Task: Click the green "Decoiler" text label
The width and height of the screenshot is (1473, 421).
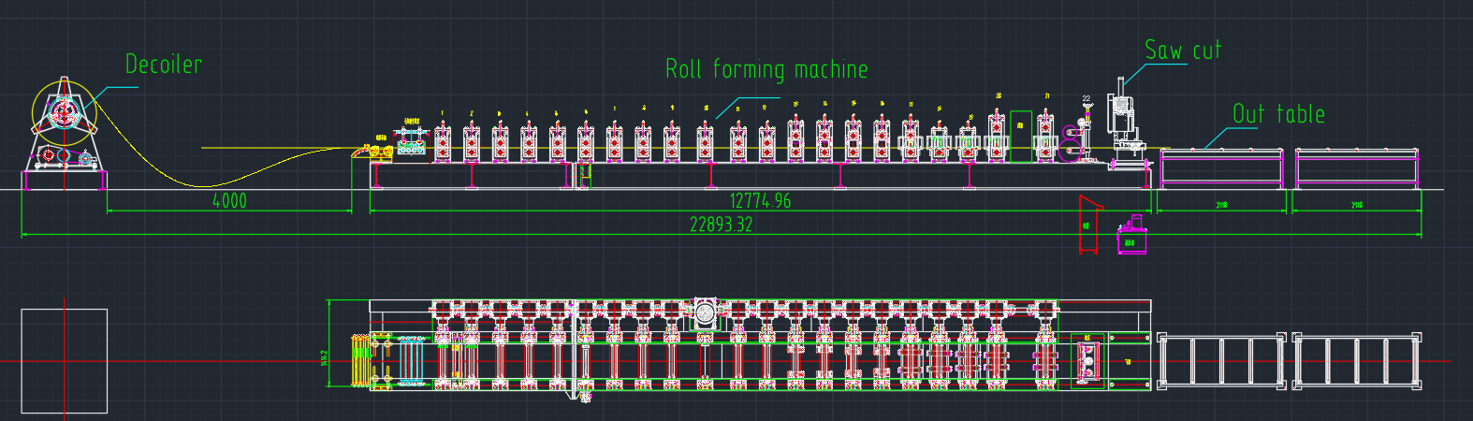Action: pyautogui.click(x=164, y=65)
